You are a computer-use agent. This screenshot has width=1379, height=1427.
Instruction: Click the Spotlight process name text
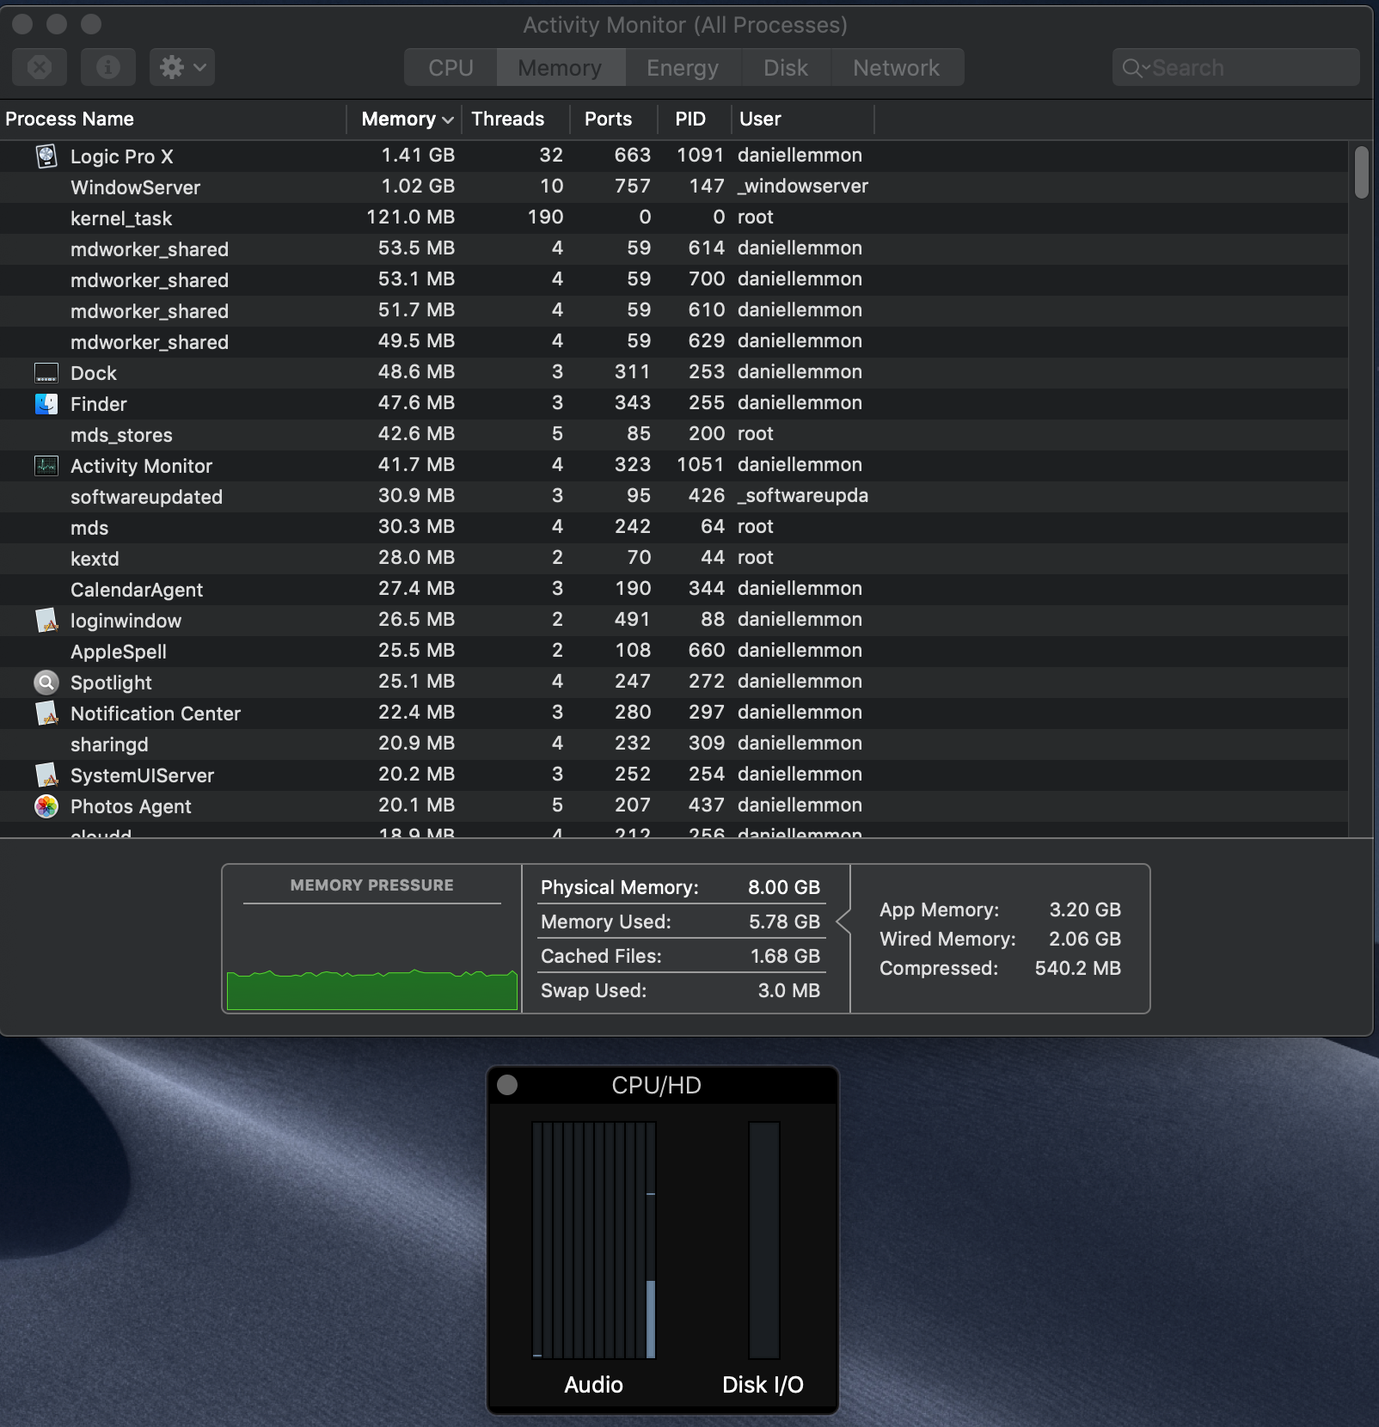point(111,683)
